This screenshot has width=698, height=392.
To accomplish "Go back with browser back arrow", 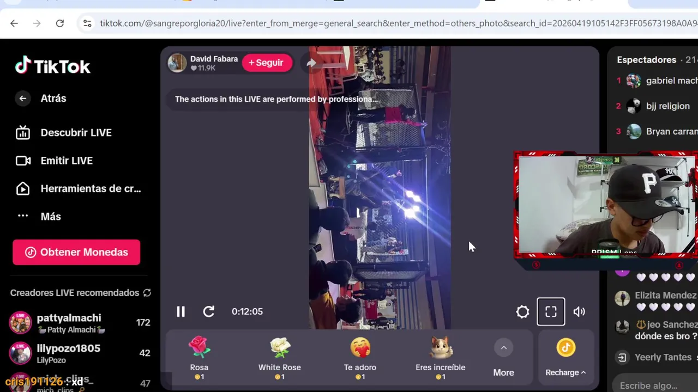I will (14, 23).
